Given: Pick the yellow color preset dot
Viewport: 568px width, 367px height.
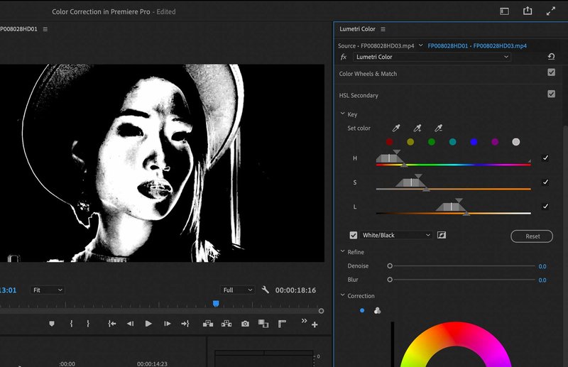Looking at the screenshot, I should [410, 142].
